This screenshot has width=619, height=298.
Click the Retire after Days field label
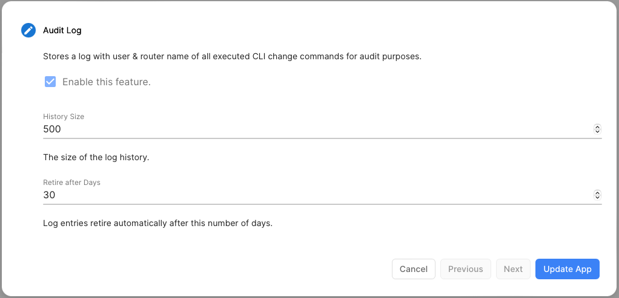[71, 182]
